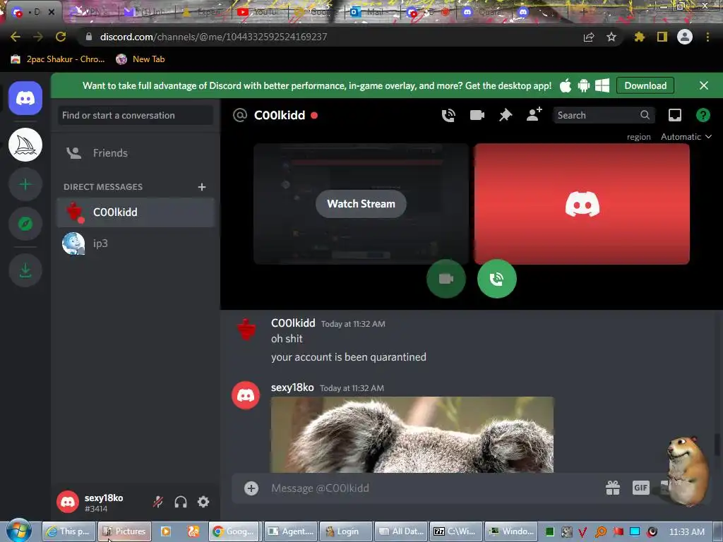
Task: Add friends to DM icon
Action: 534,115
